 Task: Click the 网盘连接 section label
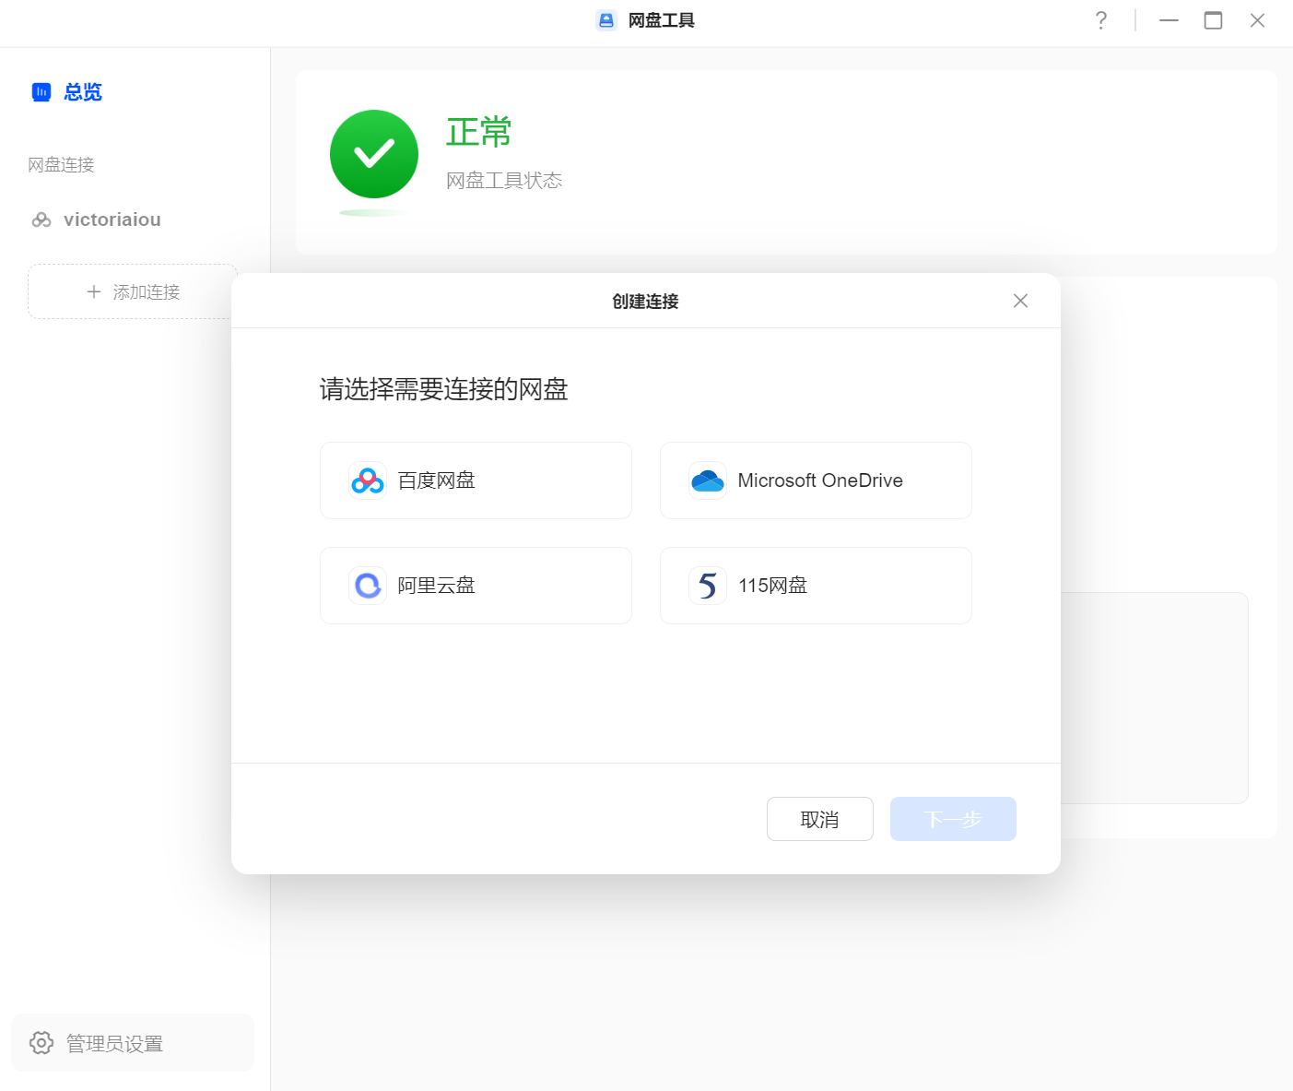61,165
